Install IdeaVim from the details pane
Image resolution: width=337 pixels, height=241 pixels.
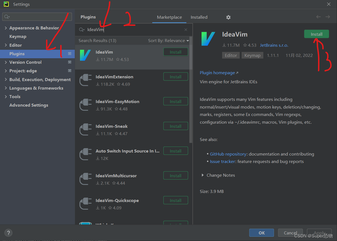point(316,34)
